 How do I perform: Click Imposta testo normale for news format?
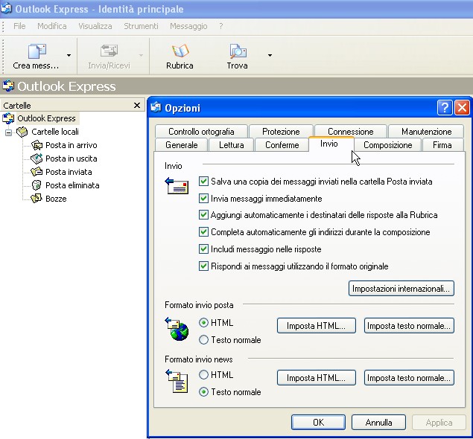point(409,378)
